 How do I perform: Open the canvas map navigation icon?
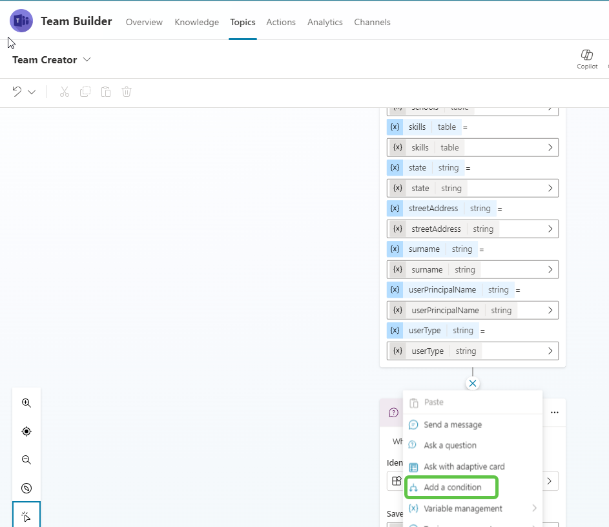pyautogui.click(x=26, y=488)
